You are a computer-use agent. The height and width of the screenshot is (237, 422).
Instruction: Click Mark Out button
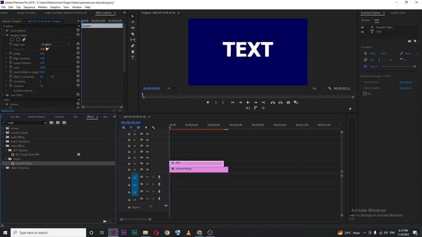[x=223, y=103]
